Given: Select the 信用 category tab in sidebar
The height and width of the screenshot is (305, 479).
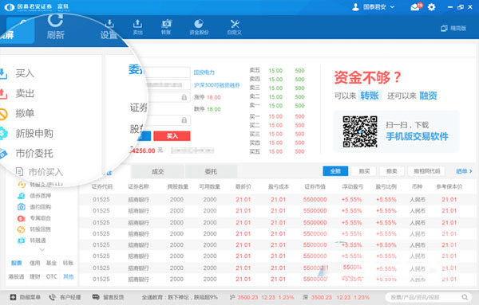Looking at the screenshot, I should click(x=35, y=263).
